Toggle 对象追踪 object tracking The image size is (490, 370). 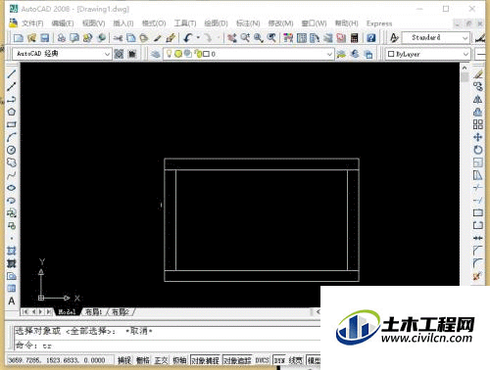(x=237, y=360)
